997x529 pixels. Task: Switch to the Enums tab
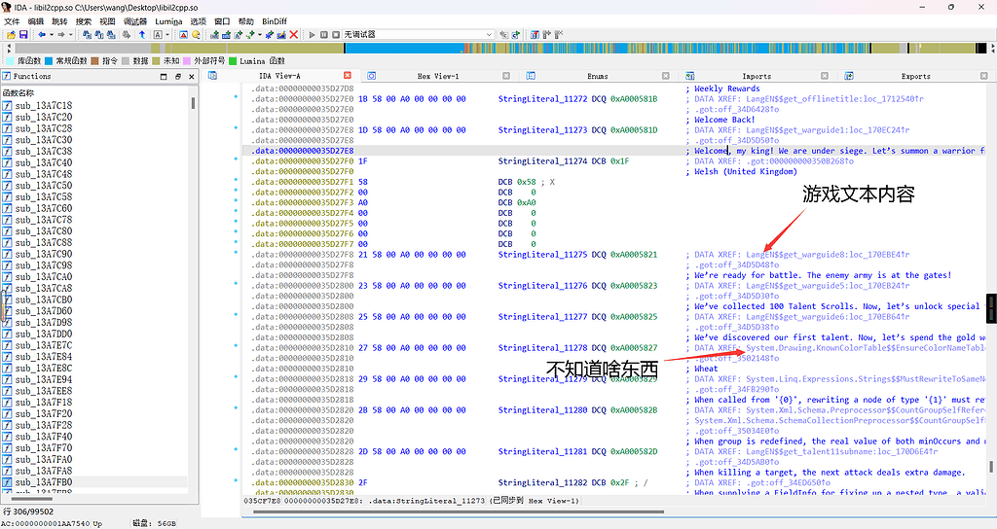(597, 76)
